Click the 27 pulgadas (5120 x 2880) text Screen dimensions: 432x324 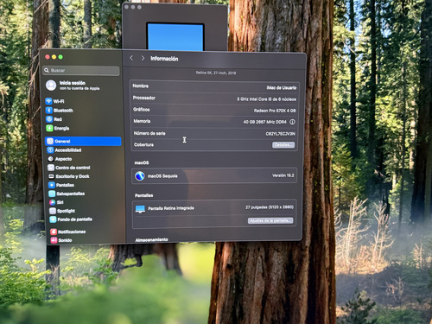270,207
